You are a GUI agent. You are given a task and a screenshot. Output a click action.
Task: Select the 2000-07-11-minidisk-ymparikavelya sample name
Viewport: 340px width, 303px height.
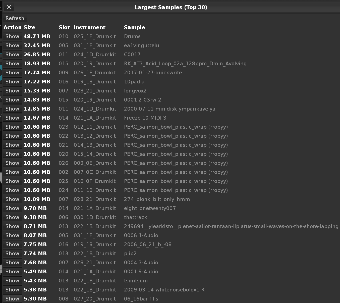[x=169, y=109]
